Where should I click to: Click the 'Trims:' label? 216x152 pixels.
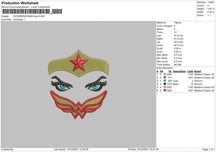(160, 32)
